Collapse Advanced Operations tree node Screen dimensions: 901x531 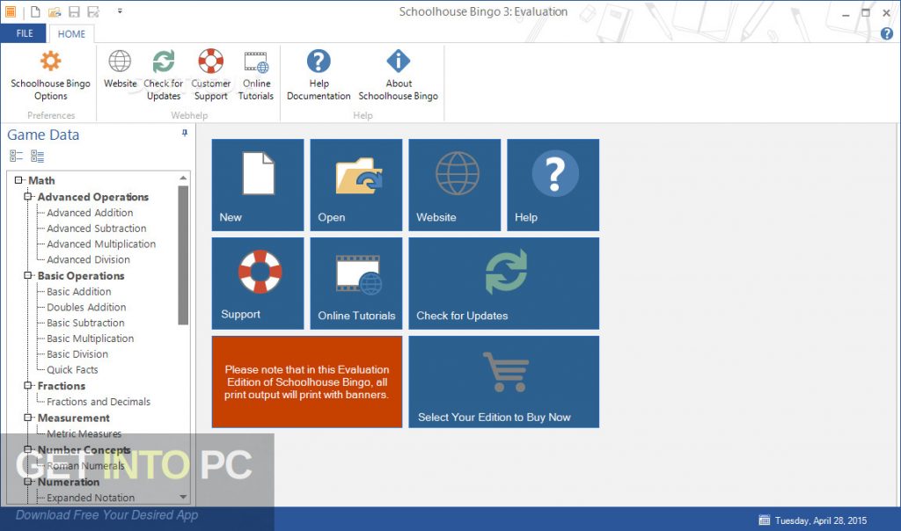coord(27,196)
